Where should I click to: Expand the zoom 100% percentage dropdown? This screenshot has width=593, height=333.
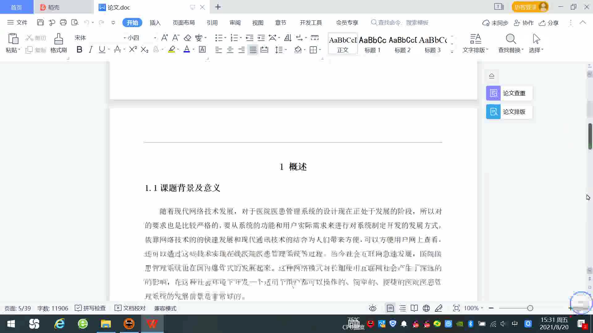[482, 308]
